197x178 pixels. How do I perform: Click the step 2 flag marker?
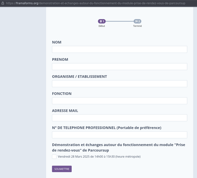pos(137,21)
